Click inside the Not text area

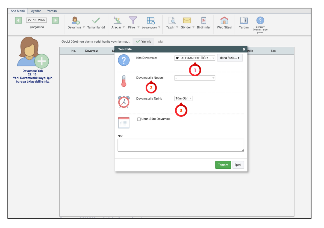(181, 145)
